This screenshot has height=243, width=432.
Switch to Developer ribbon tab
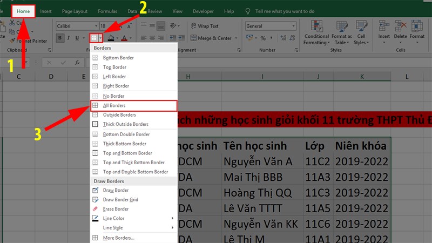click(x=203, y=11)
